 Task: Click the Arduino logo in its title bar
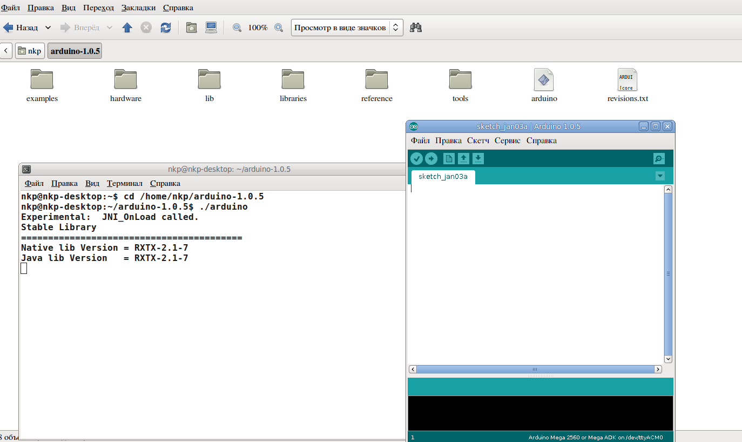(414, 126)
